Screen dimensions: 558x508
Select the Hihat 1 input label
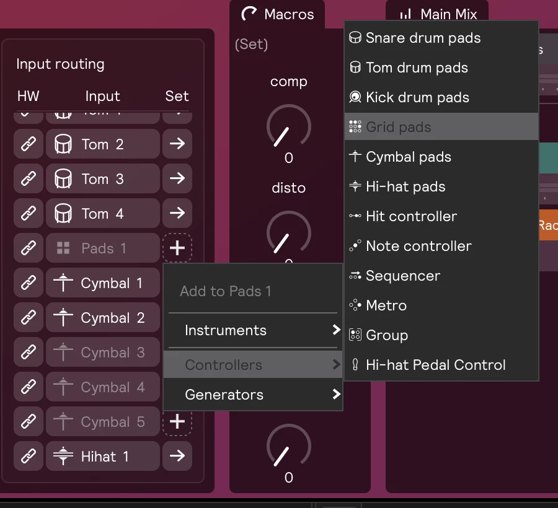point(103,456)
